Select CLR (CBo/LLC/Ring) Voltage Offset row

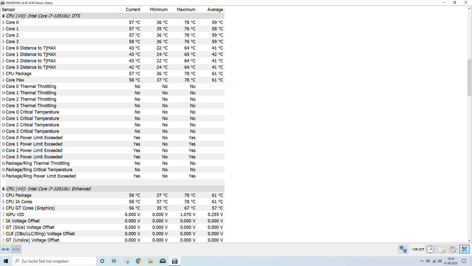(x=112, y=234)
